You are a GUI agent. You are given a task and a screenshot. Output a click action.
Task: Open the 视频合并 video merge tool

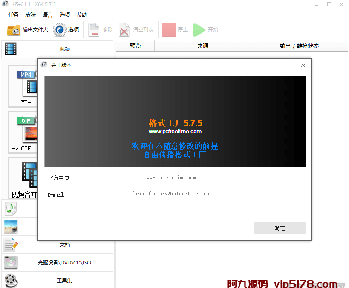click(24, 178)
